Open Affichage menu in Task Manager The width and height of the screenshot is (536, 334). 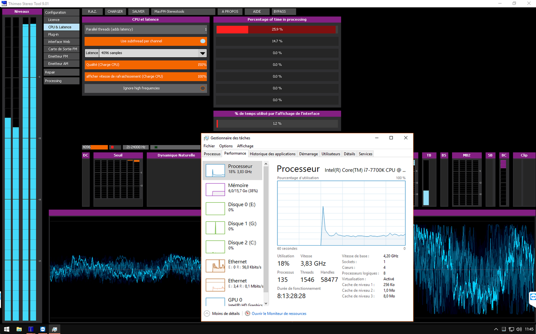(245, 146)
